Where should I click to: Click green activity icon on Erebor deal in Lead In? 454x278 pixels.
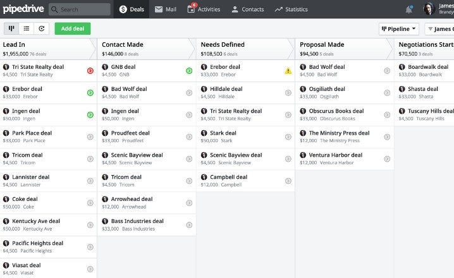(x=90, y=93)
